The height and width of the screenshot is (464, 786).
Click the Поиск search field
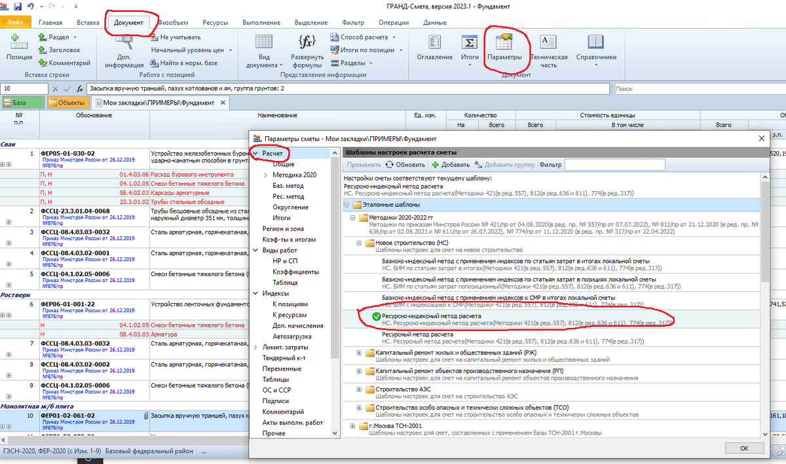(700, 88)
